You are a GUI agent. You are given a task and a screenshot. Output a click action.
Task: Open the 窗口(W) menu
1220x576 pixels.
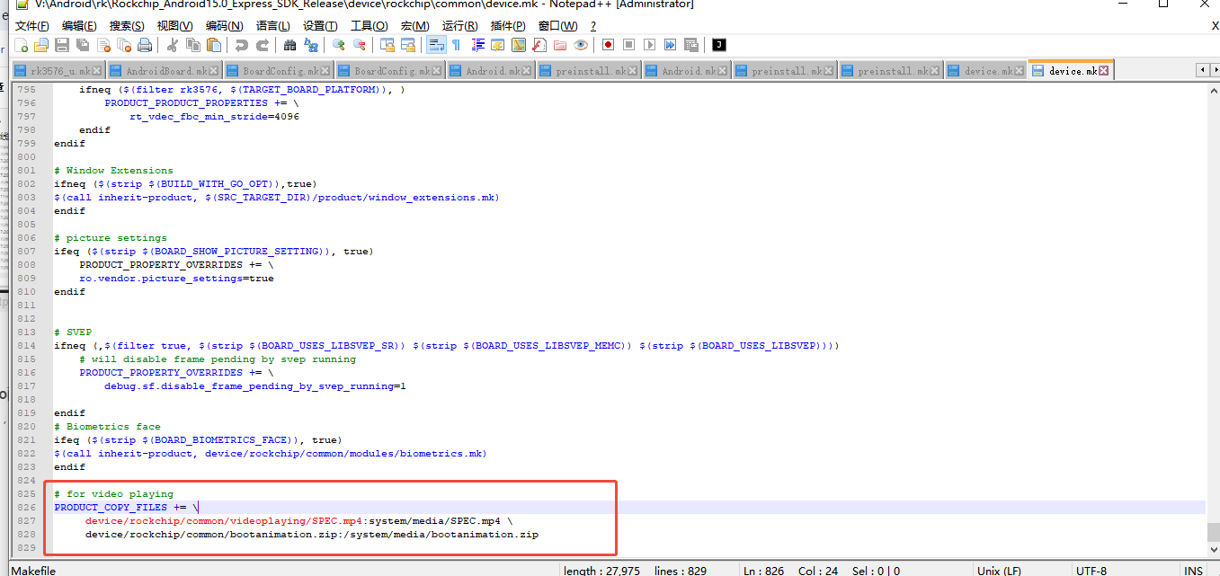[x=557, y=26]
